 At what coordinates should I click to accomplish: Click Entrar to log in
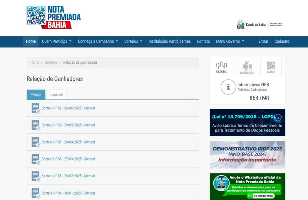click(263, 41)
